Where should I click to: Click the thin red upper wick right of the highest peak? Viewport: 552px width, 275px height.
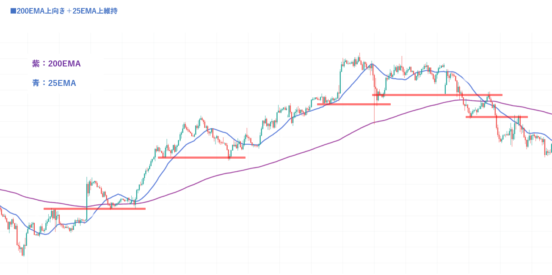coord(402,59)
